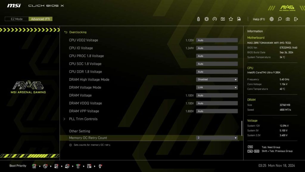
Task: Open DRAM High Voltage Mode dropdown
Action: pos(217,79)
